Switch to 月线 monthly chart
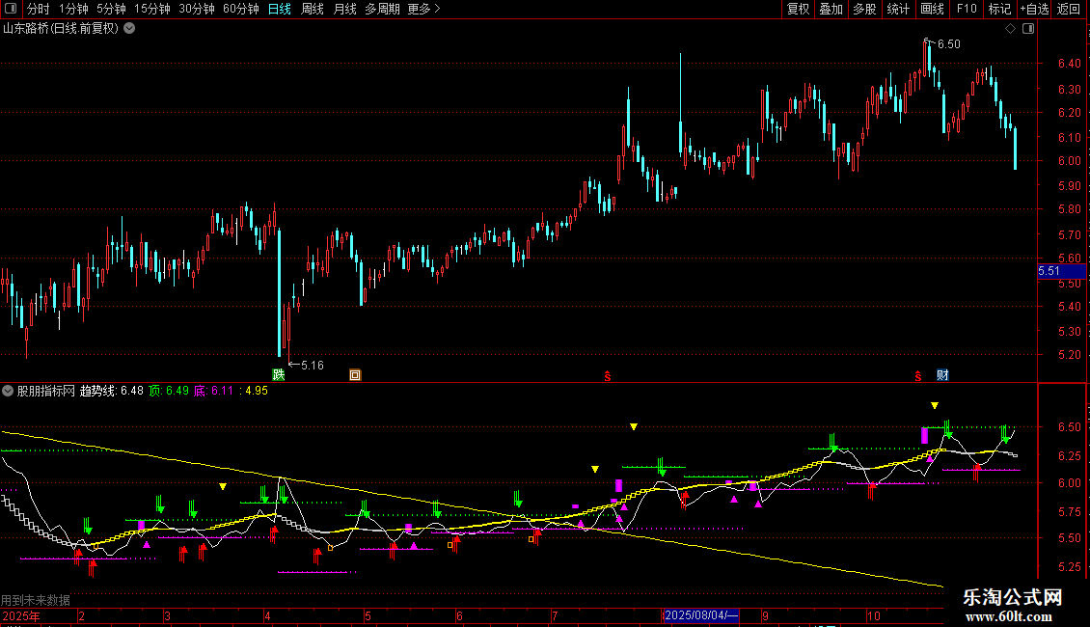1090x627 pixels. click(x=344, y=9)
